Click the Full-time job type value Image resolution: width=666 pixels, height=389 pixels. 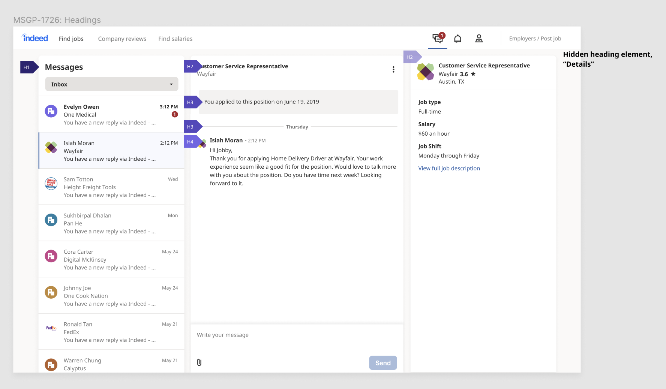[429, 112]
